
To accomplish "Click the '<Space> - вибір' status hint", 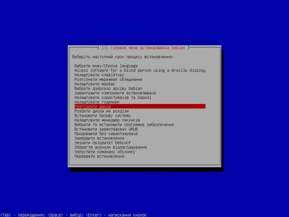I will click(x=65, y=215).
